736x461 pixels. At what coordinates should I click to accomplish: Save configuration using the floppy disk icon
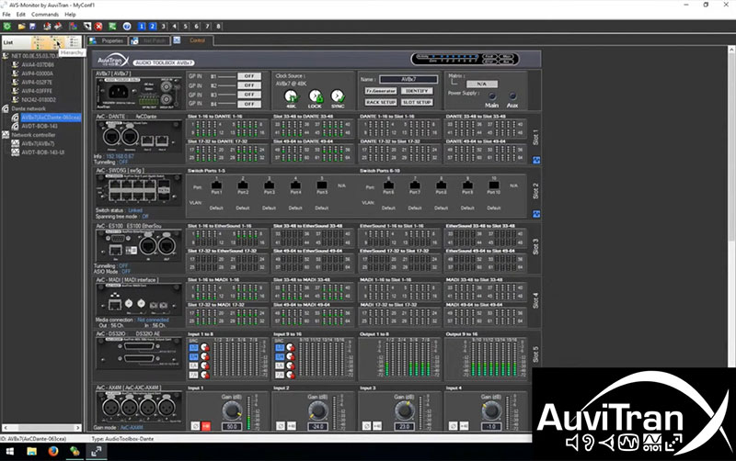coord(32,27)
